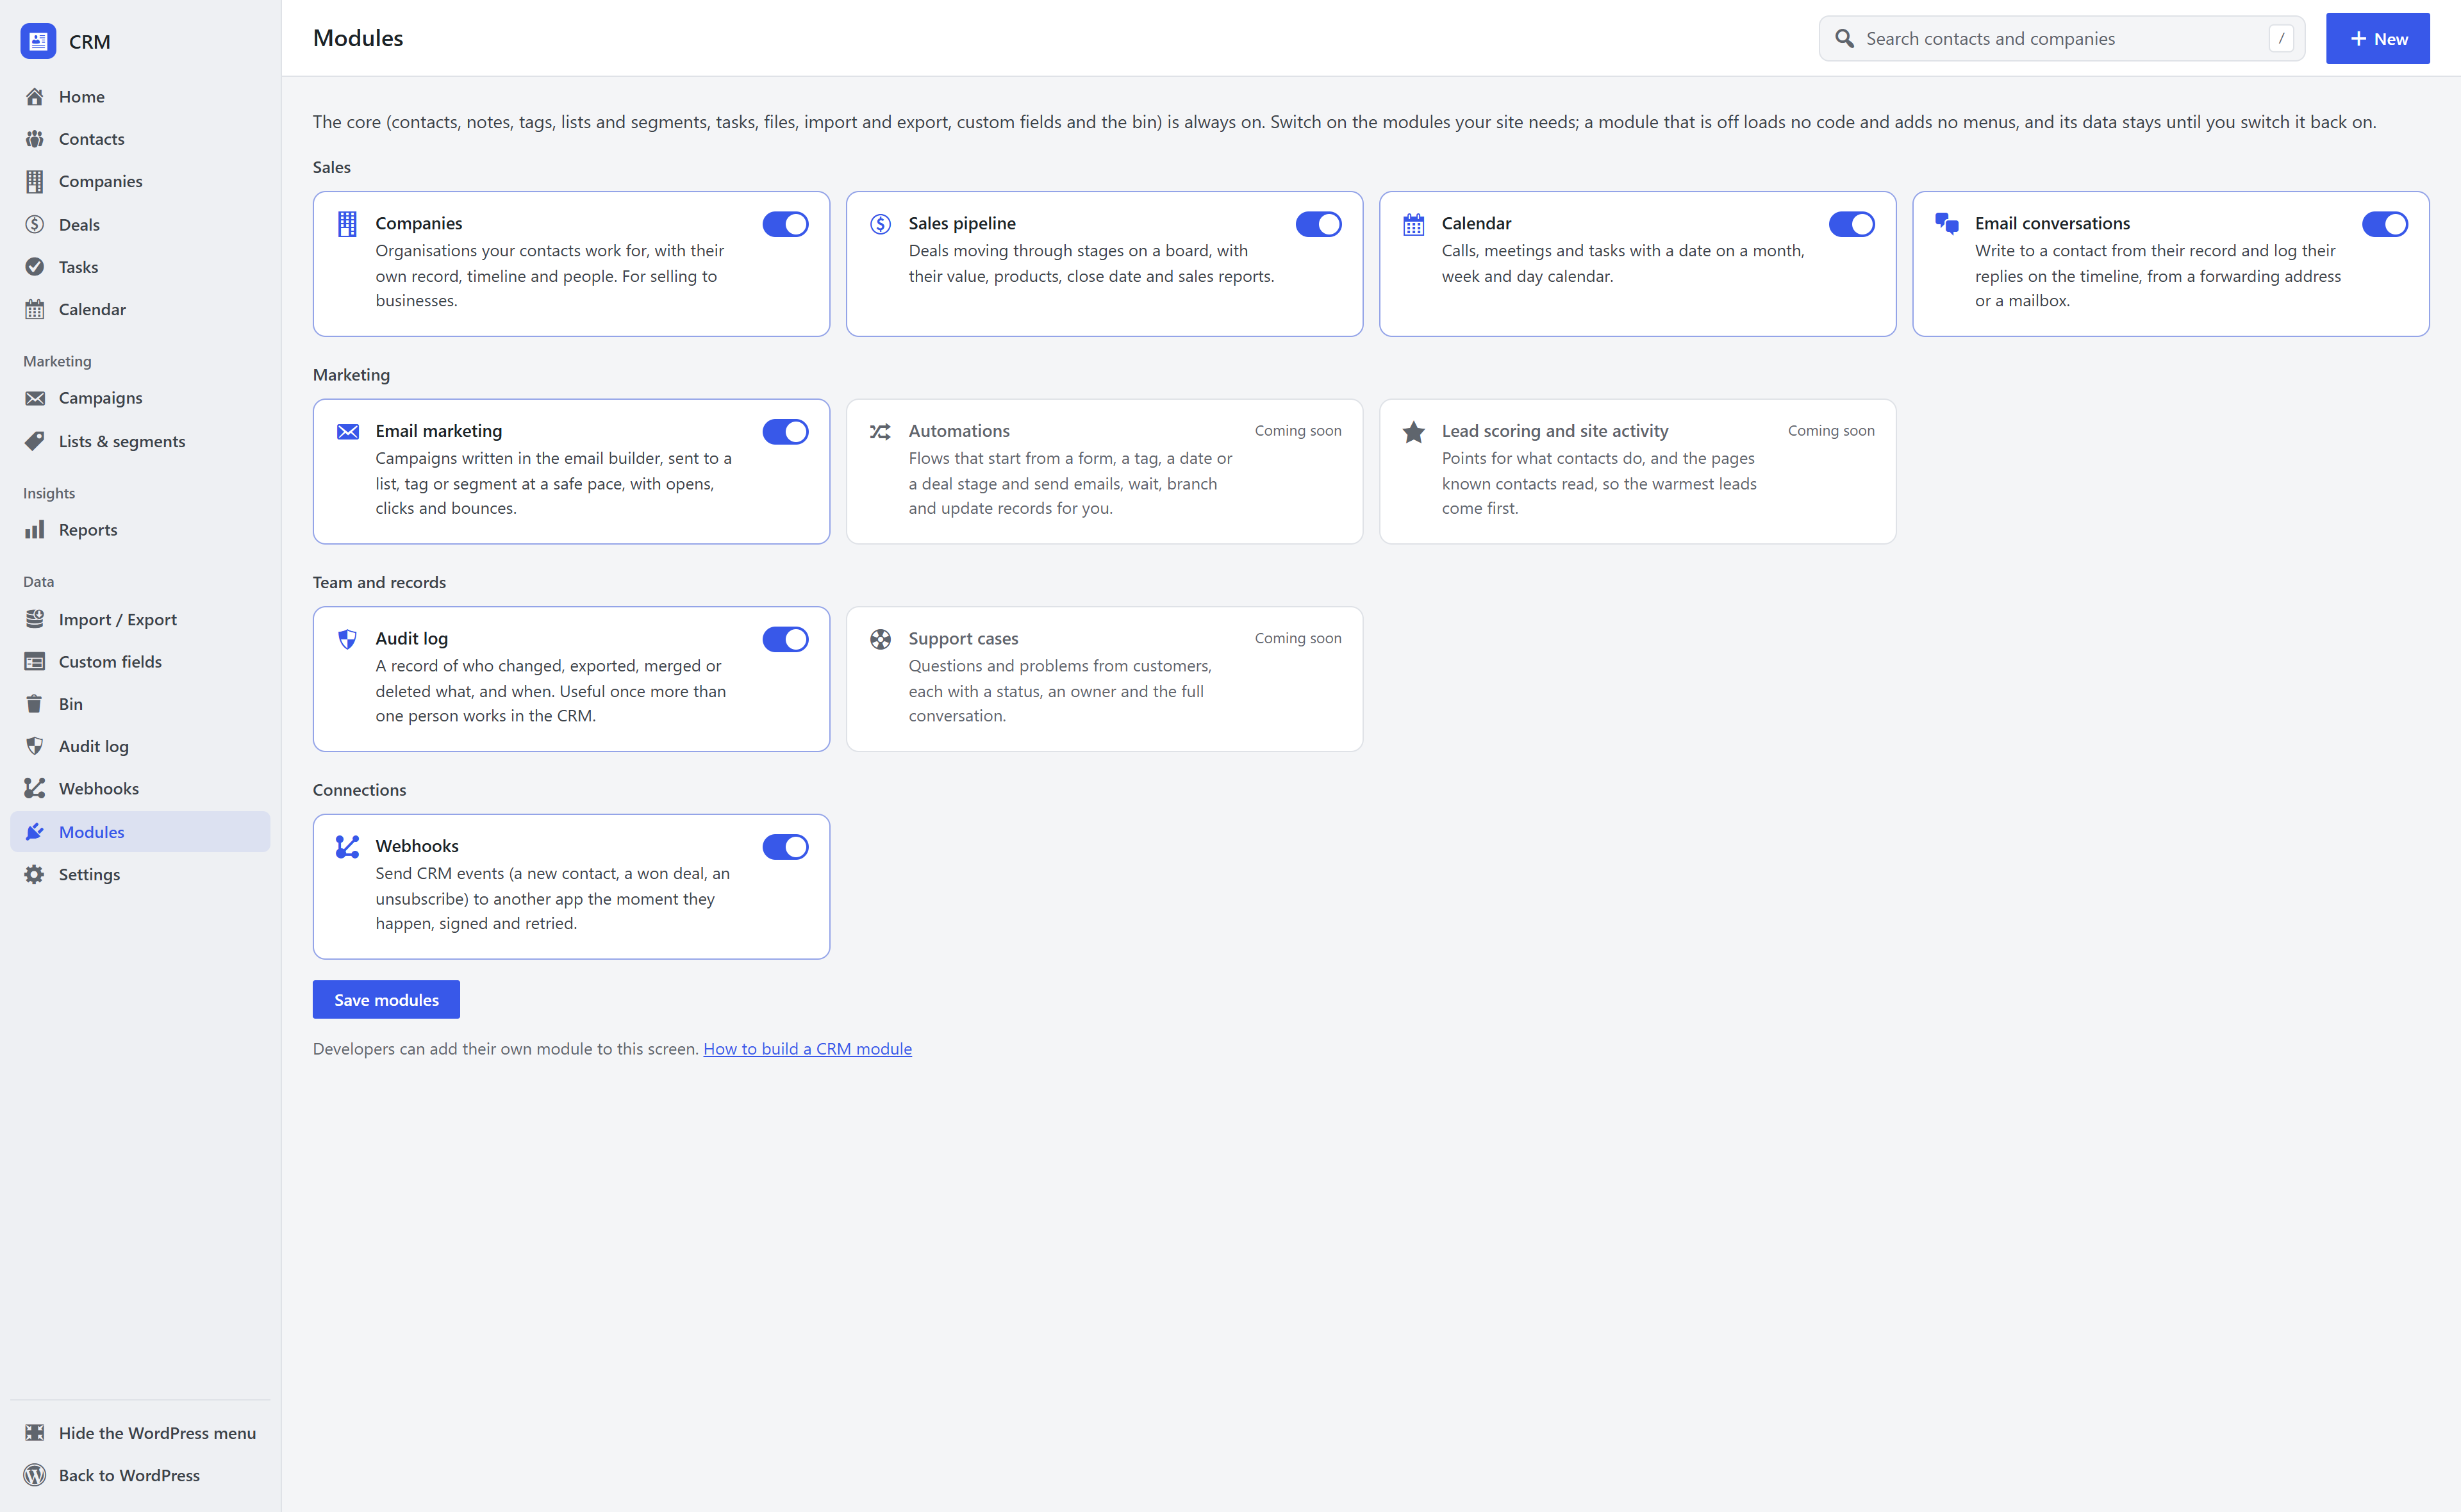Click the CRM logo icon
This screenshot has width=2461, height=1512.
click(x=38, y=41)
